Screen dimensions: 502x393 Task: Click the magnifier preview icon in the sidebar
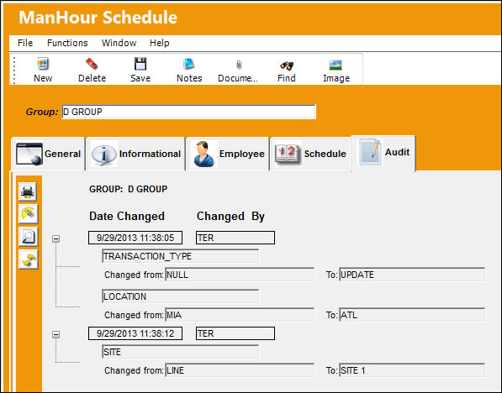(29, 237)
